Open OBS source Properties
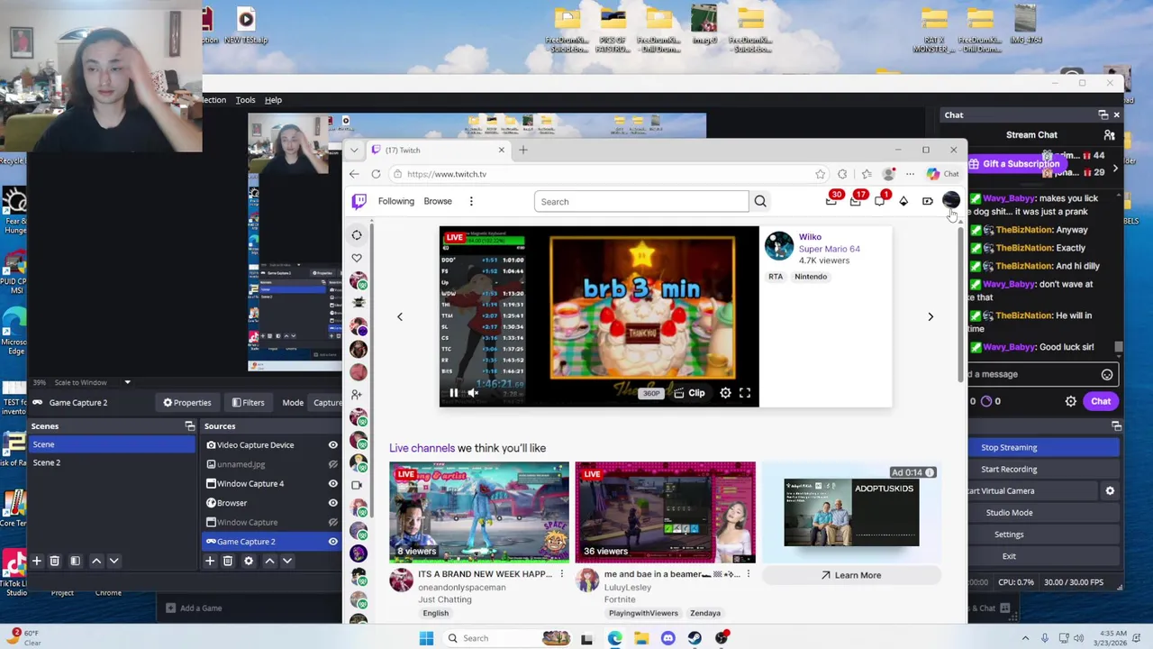This screenshot has width=1153, height=649. [186, 403]
